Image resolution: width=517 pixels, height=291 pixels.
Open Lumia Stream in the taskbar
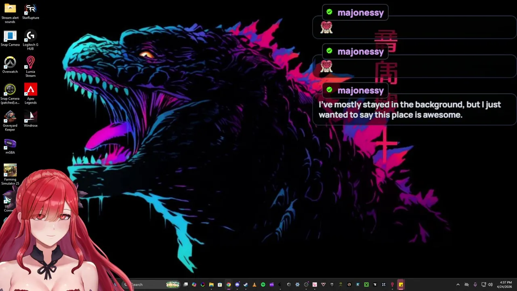[392, 285]
